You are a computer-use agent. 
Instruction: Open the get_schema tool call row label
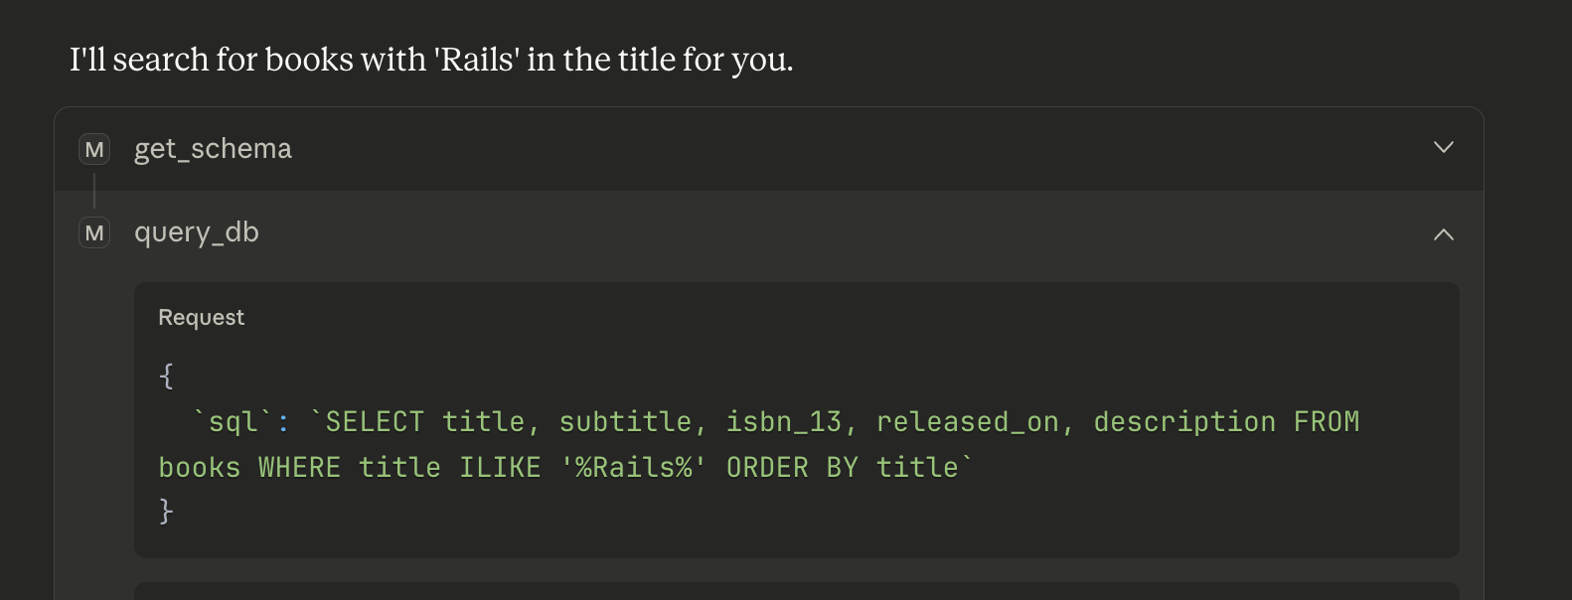(x=213, y=149)
